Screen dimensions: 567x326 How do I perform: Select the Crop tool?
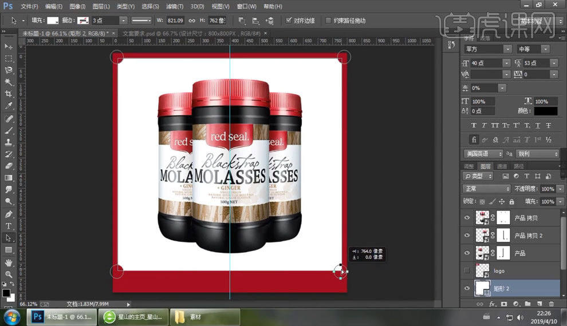(x=9, y=94)
